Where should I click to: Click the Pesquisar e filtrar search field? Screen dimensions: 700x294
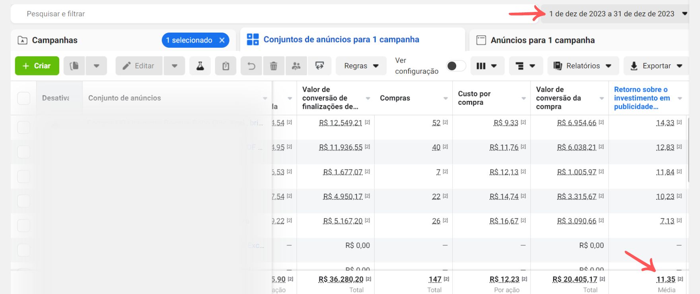click(x=239, y=14)
